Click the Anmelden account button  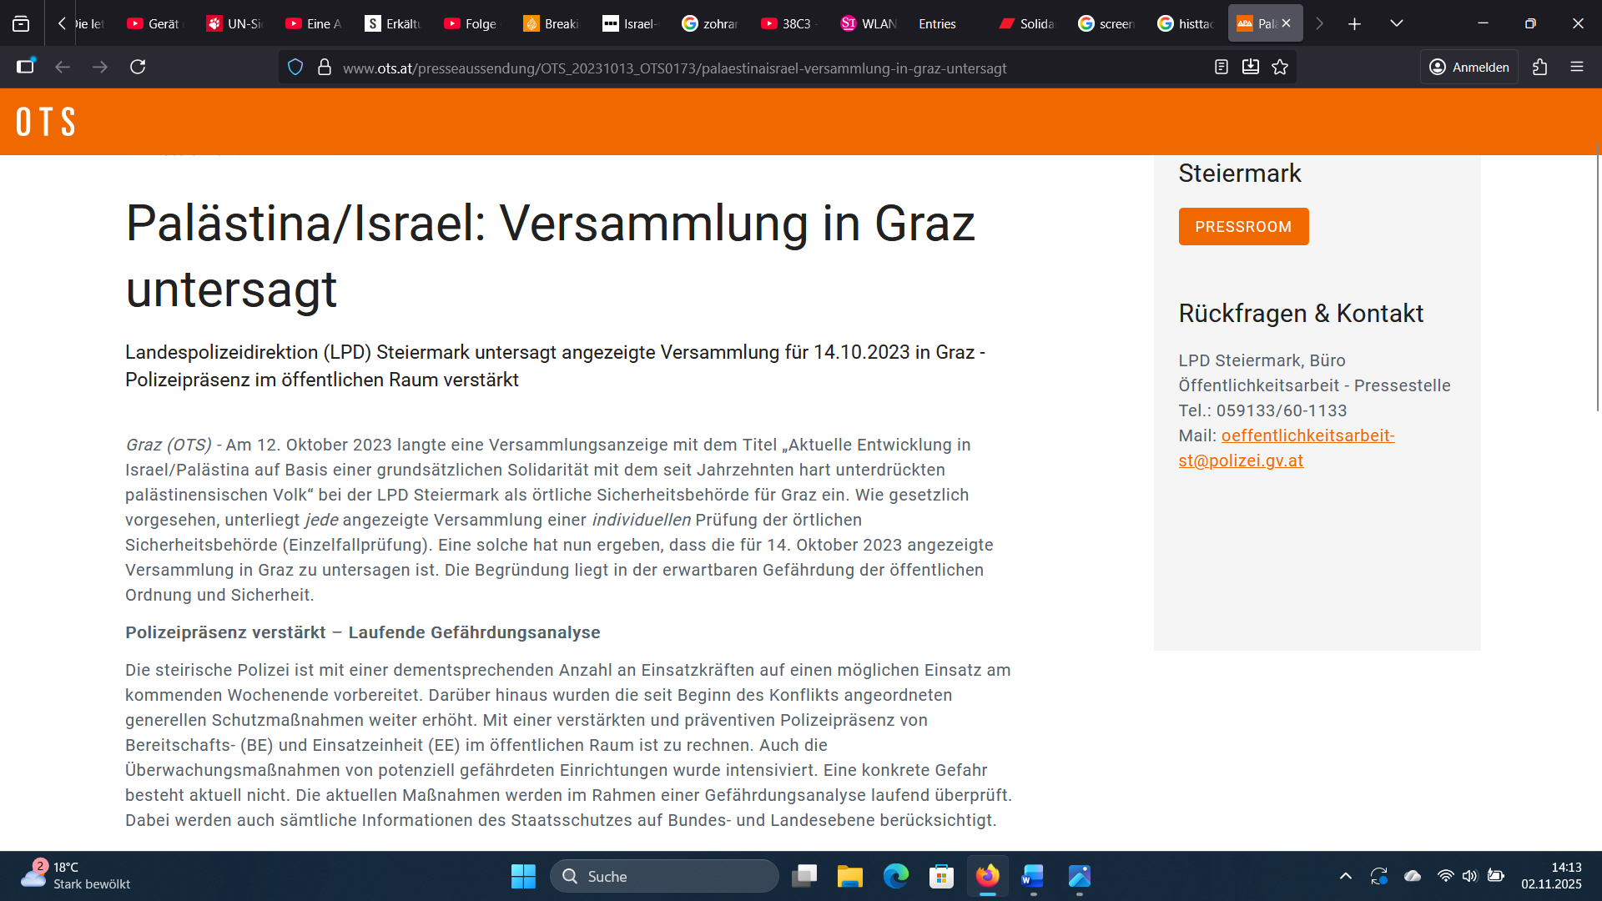[x=1468, y=67]
